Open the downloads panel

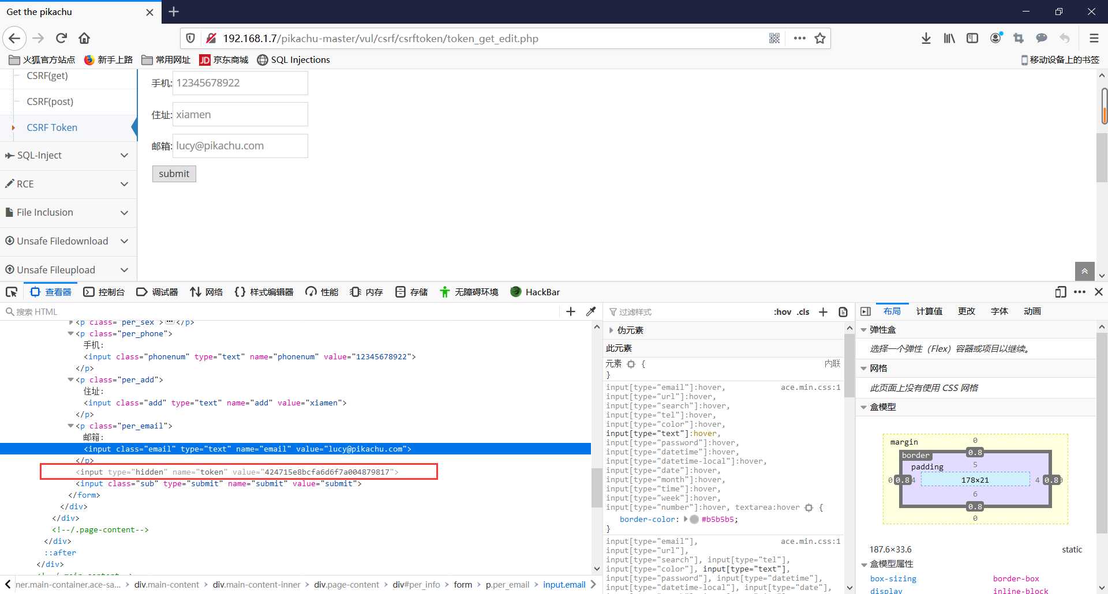coord(926,39)
